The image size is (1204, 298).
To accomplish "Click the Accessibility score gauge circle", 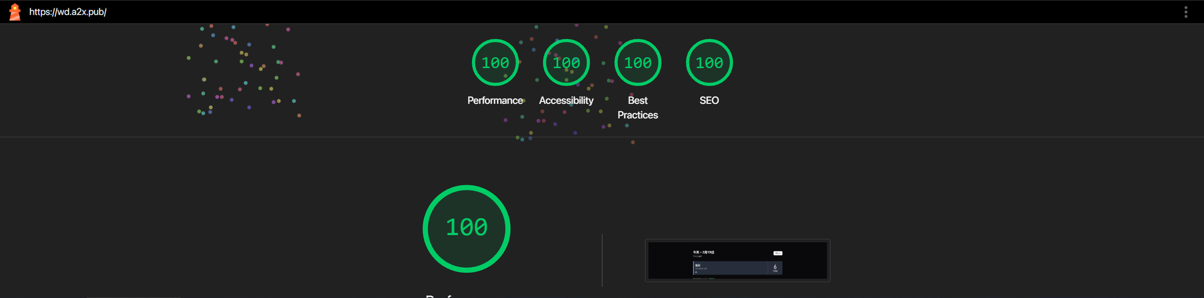I will pyautogui.click(x=566, y=62).
